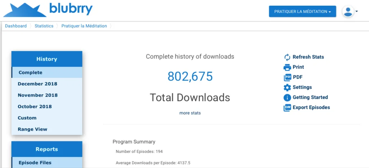Click the Settings gear icon

287,88
